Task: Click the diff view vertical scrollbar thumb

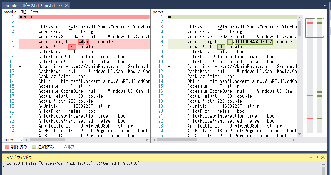Action: [x=299, y=28]
